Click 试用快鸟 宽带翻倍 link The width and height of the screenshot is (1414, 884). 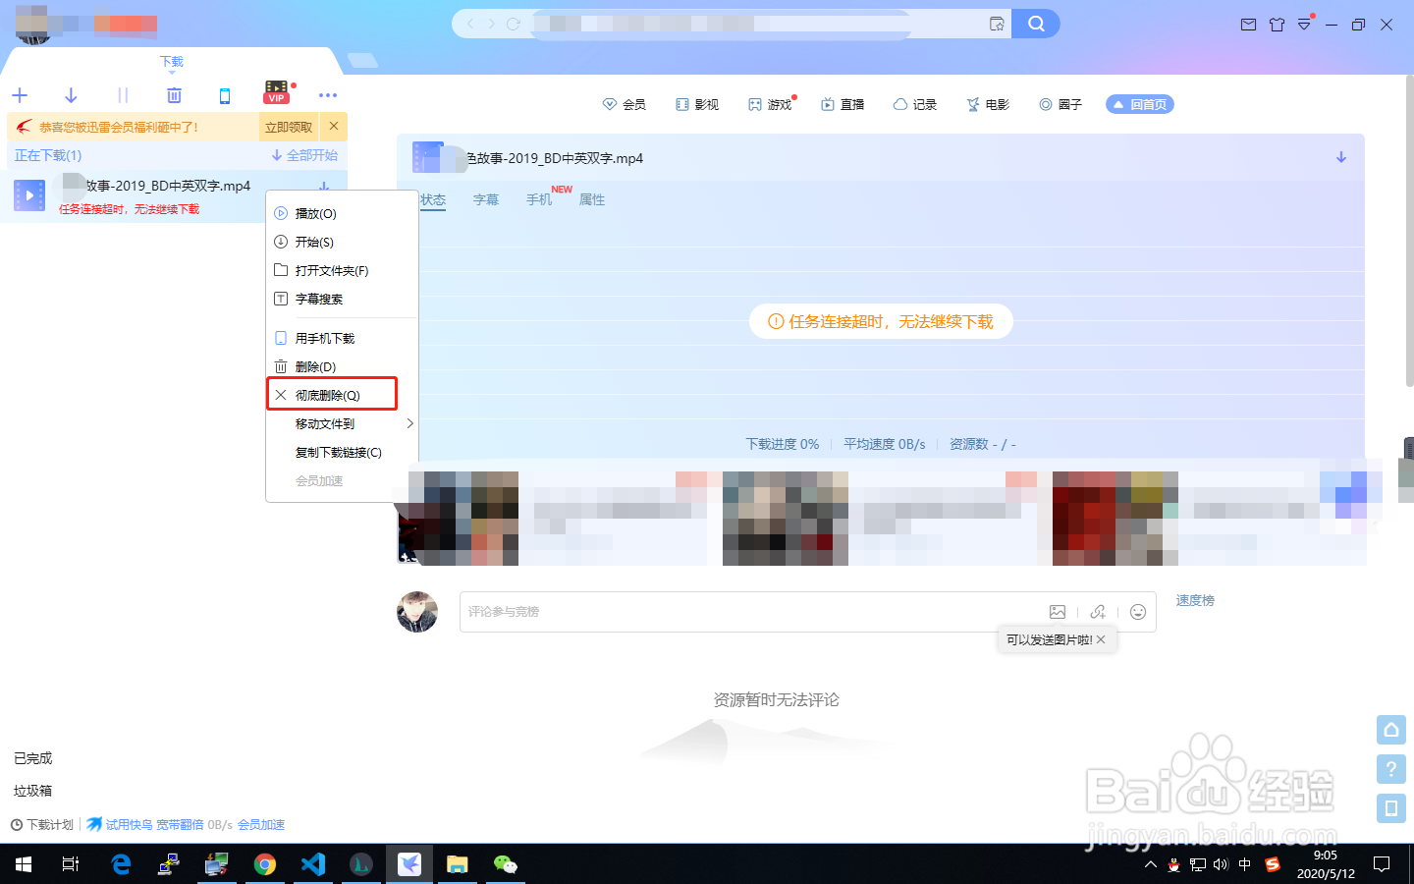coord(145,825)
